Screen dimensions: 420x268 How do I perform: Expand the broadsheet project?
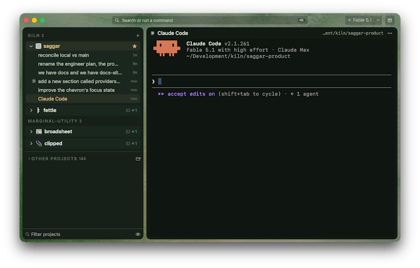click(31, 132)
